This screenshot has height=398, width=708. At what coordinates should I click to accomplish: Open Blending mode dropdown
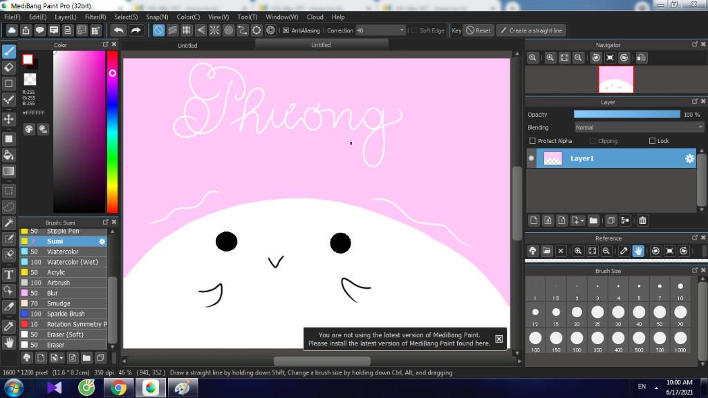(639, 128)
